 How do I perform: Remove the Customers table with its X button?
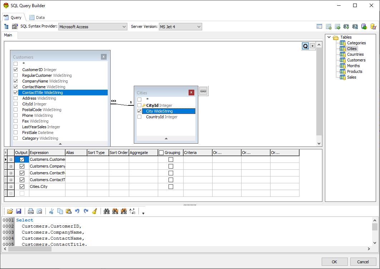(103, 57)
